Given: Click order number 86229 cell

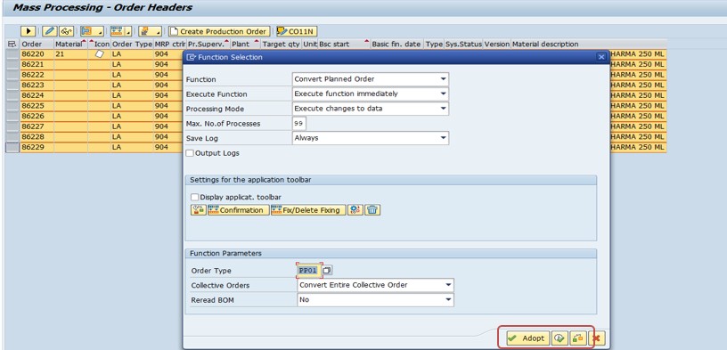Looking at the screenshot, I should pyautogui.click(x=37, y=147).
